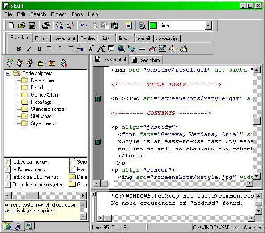Image resolution: width=265 pixels, height=233 pixels.
Task: Open the Help menu
Action: click(x=93, y=14)
